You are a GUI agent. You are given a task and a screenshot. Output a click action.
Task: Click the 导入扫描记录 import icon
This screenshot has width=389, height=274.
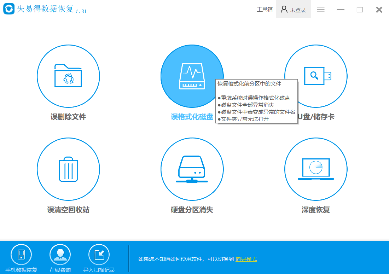(x=99, y=255)
